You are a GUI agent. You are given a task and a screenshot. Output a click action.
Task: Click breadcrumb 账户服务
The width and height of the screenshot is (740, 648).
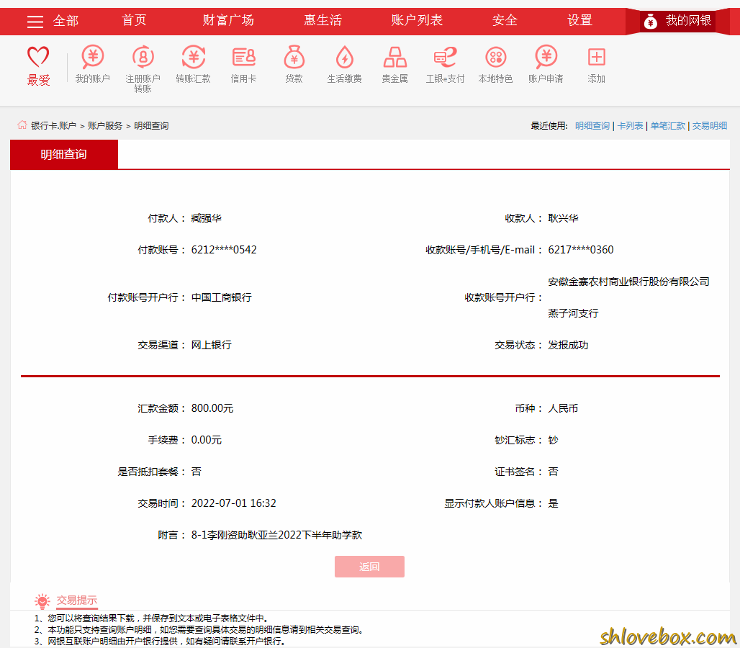[105, 125]
